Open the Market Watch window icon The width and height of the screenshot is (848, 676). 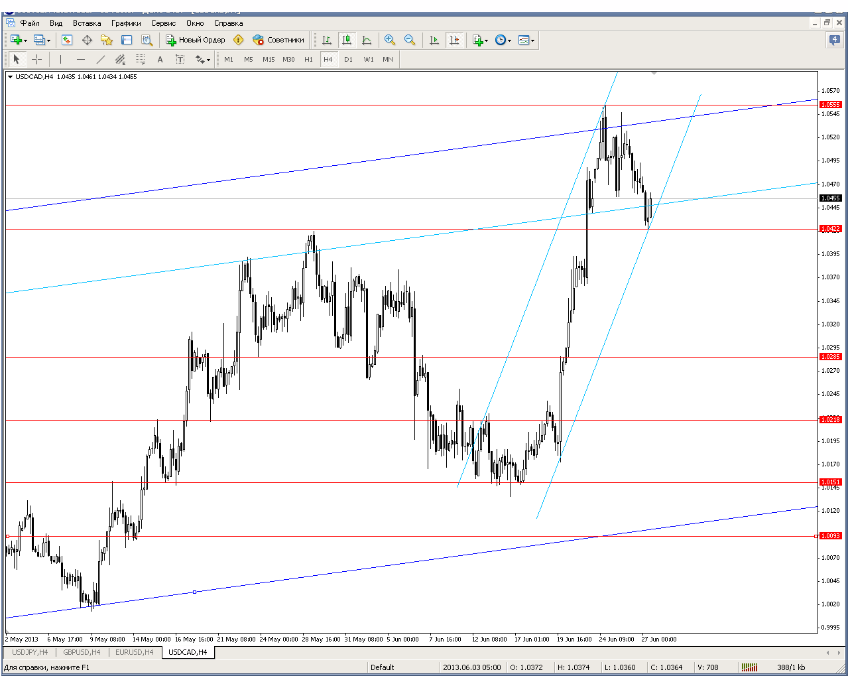click(x=67, y=40)
